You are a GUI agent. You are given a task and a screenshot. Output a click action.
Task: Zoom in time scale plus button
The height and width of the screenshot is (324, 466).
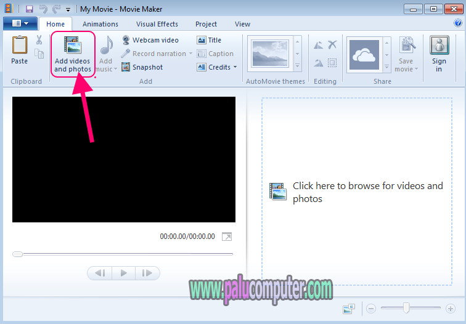click(451, 309)
